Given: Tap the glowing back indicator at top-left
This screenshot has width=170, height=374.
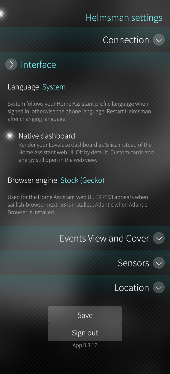Looking at the screenshot, I should [2, 14].
